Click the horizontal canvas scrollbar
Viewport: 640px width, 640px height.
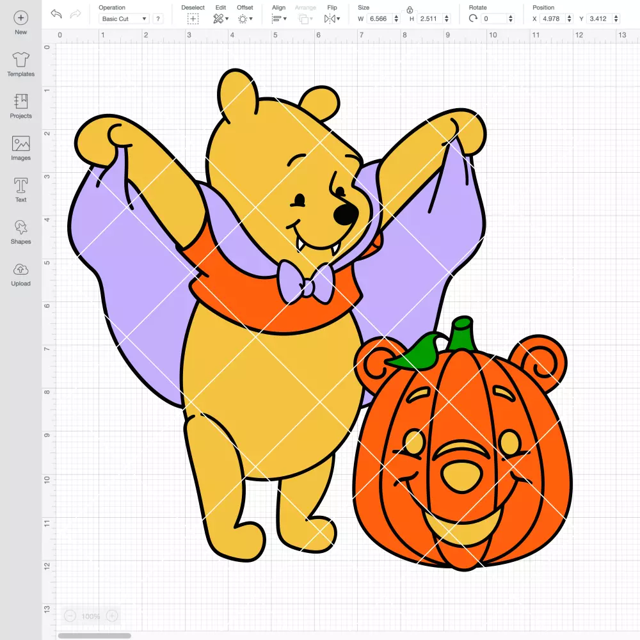(x=94, y=636)
